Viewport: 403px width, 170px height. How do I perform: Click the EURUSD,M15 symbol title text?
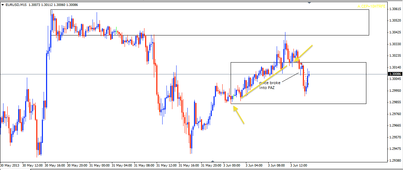click(16, 4)
